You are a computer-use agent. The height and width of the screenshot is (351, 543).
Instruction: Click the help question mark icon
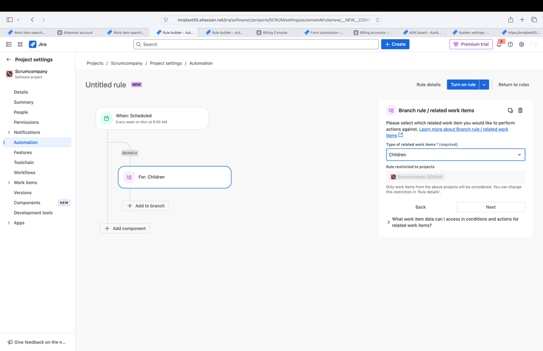[510, 44]
